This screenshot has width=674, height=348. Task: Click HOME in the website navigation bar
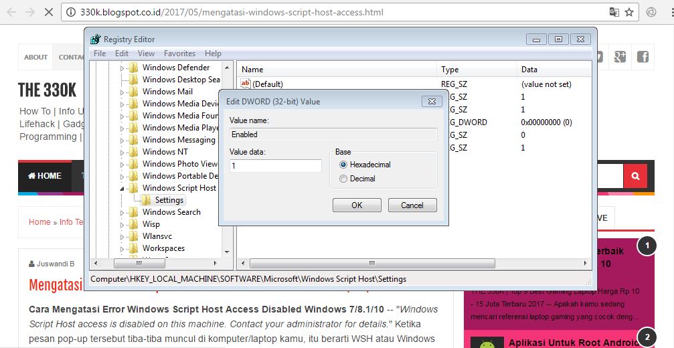tap(45, 176)
